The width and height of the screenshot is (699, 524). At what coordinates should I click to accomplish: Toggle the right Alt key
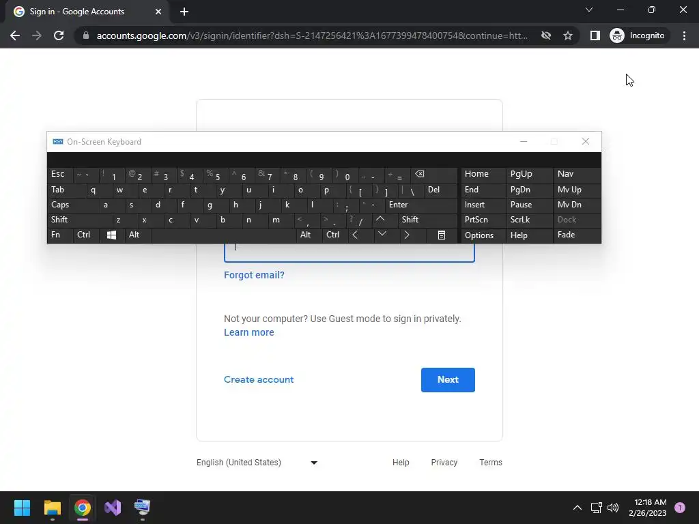[x=309, y=235]
